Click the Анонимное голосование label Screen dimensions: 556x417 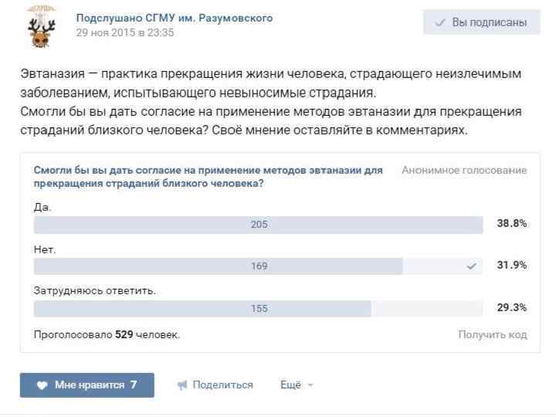[464, 170]
